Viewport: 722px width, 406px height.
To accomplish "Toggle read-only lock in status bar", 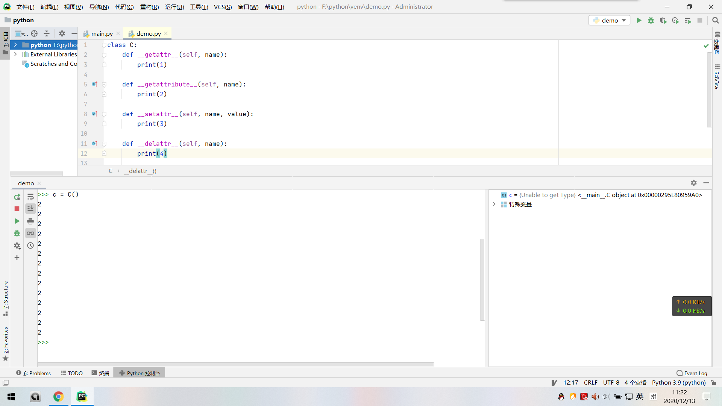I will click(713, 383).
